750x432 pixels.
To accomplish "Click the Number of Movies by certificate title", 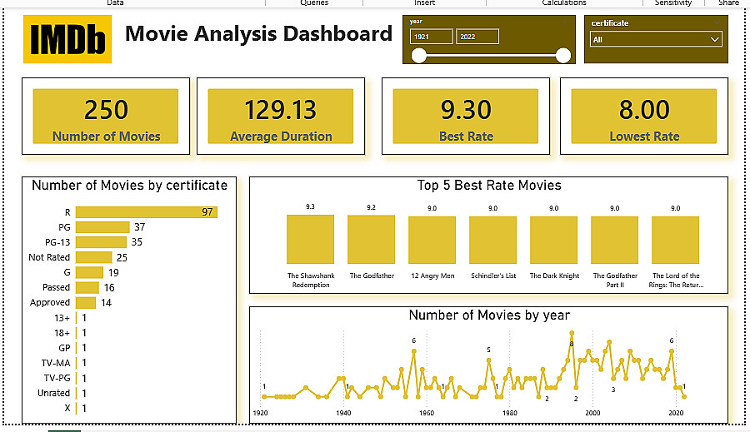I will [x=130, y=186].
